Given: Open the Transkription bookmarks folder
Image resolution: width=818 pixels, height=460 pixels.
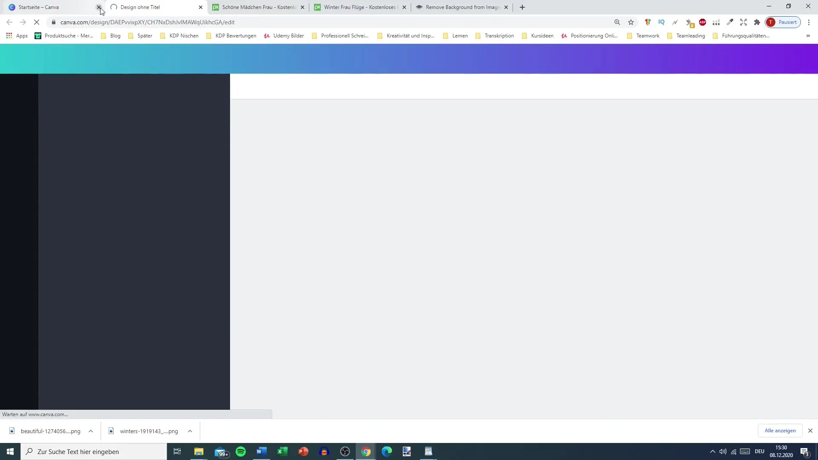Looking at the screenshot, I should [x=494, y=36].
